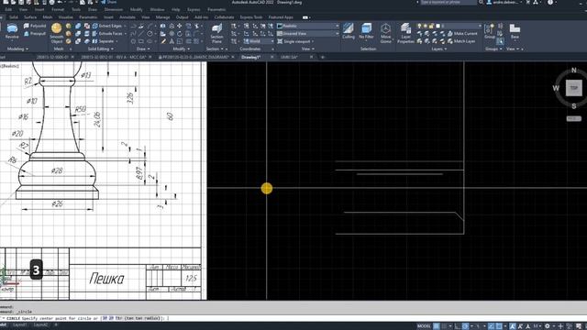Open the World UCS dropdown

point(259,41)
